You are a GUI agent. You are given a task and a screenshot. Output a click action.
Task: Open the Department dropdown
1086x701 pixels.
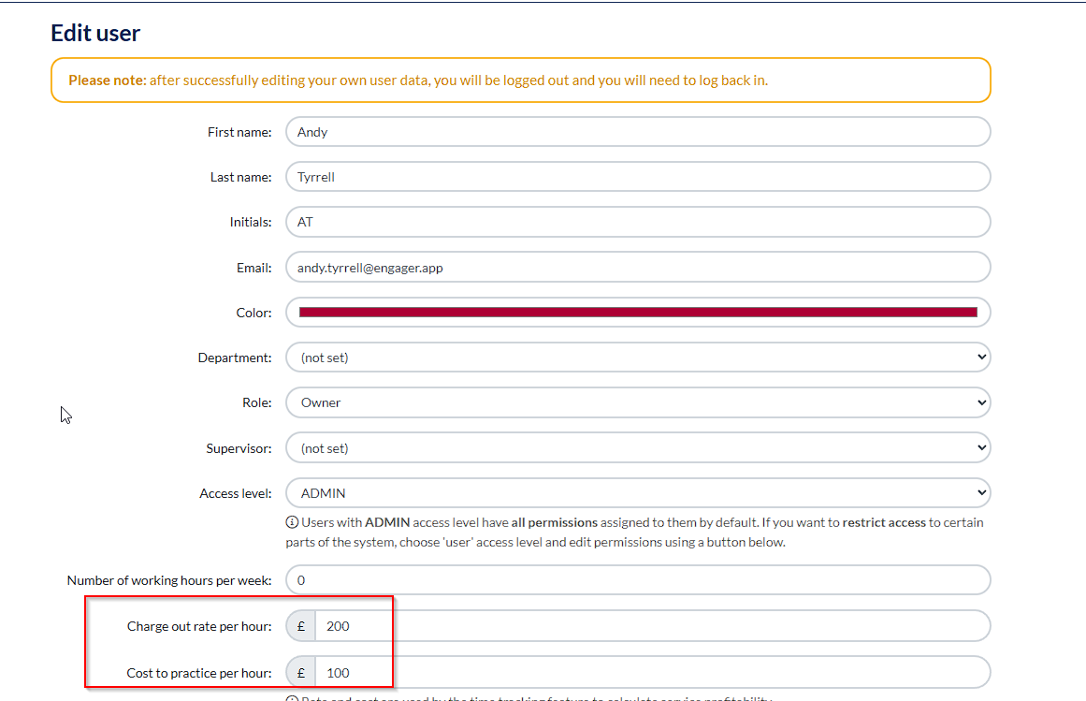[637, 358]
